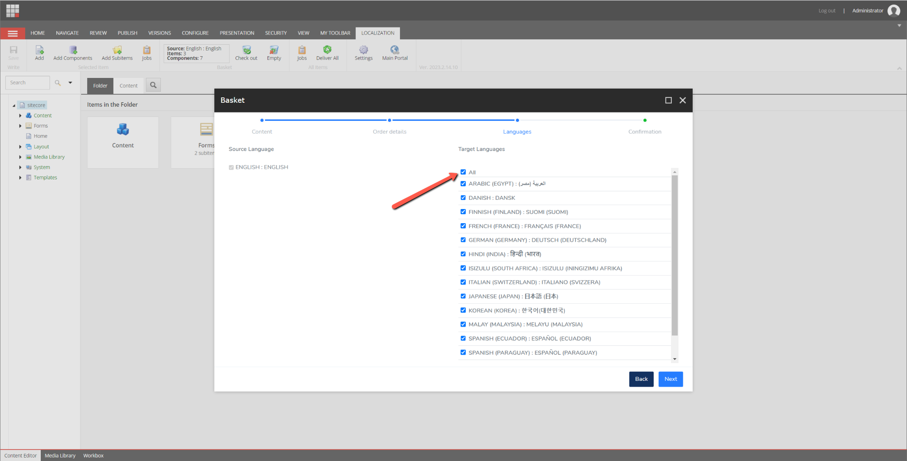Uncheck Danish : Dansk language

[463, 198]
